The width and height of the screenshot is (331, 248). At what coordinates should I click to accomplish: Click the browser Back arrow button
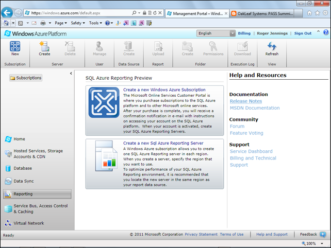pos(7,13)
